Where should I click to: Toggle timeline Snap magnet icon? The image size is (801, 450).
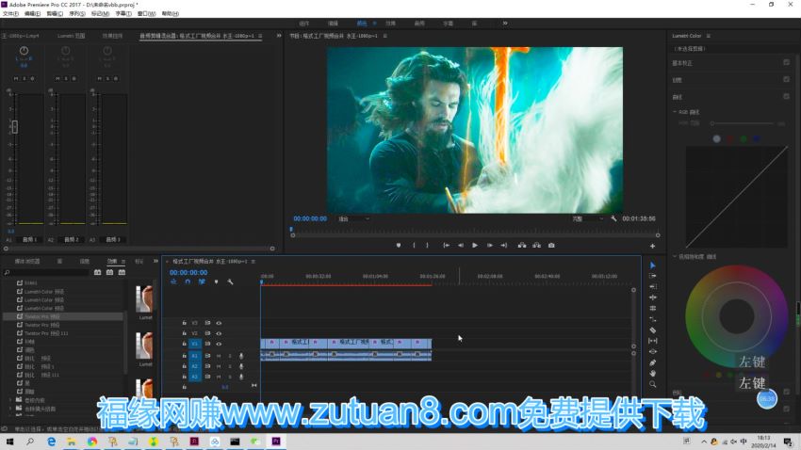coord(188,281)
